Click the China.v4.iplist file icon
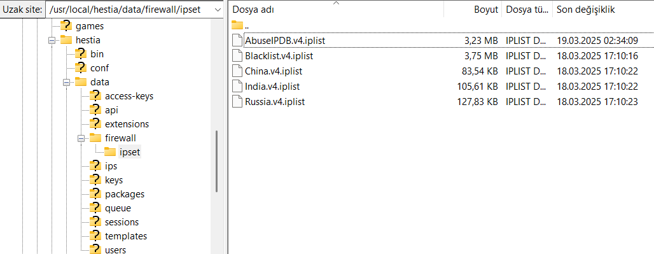 (237, 71)
